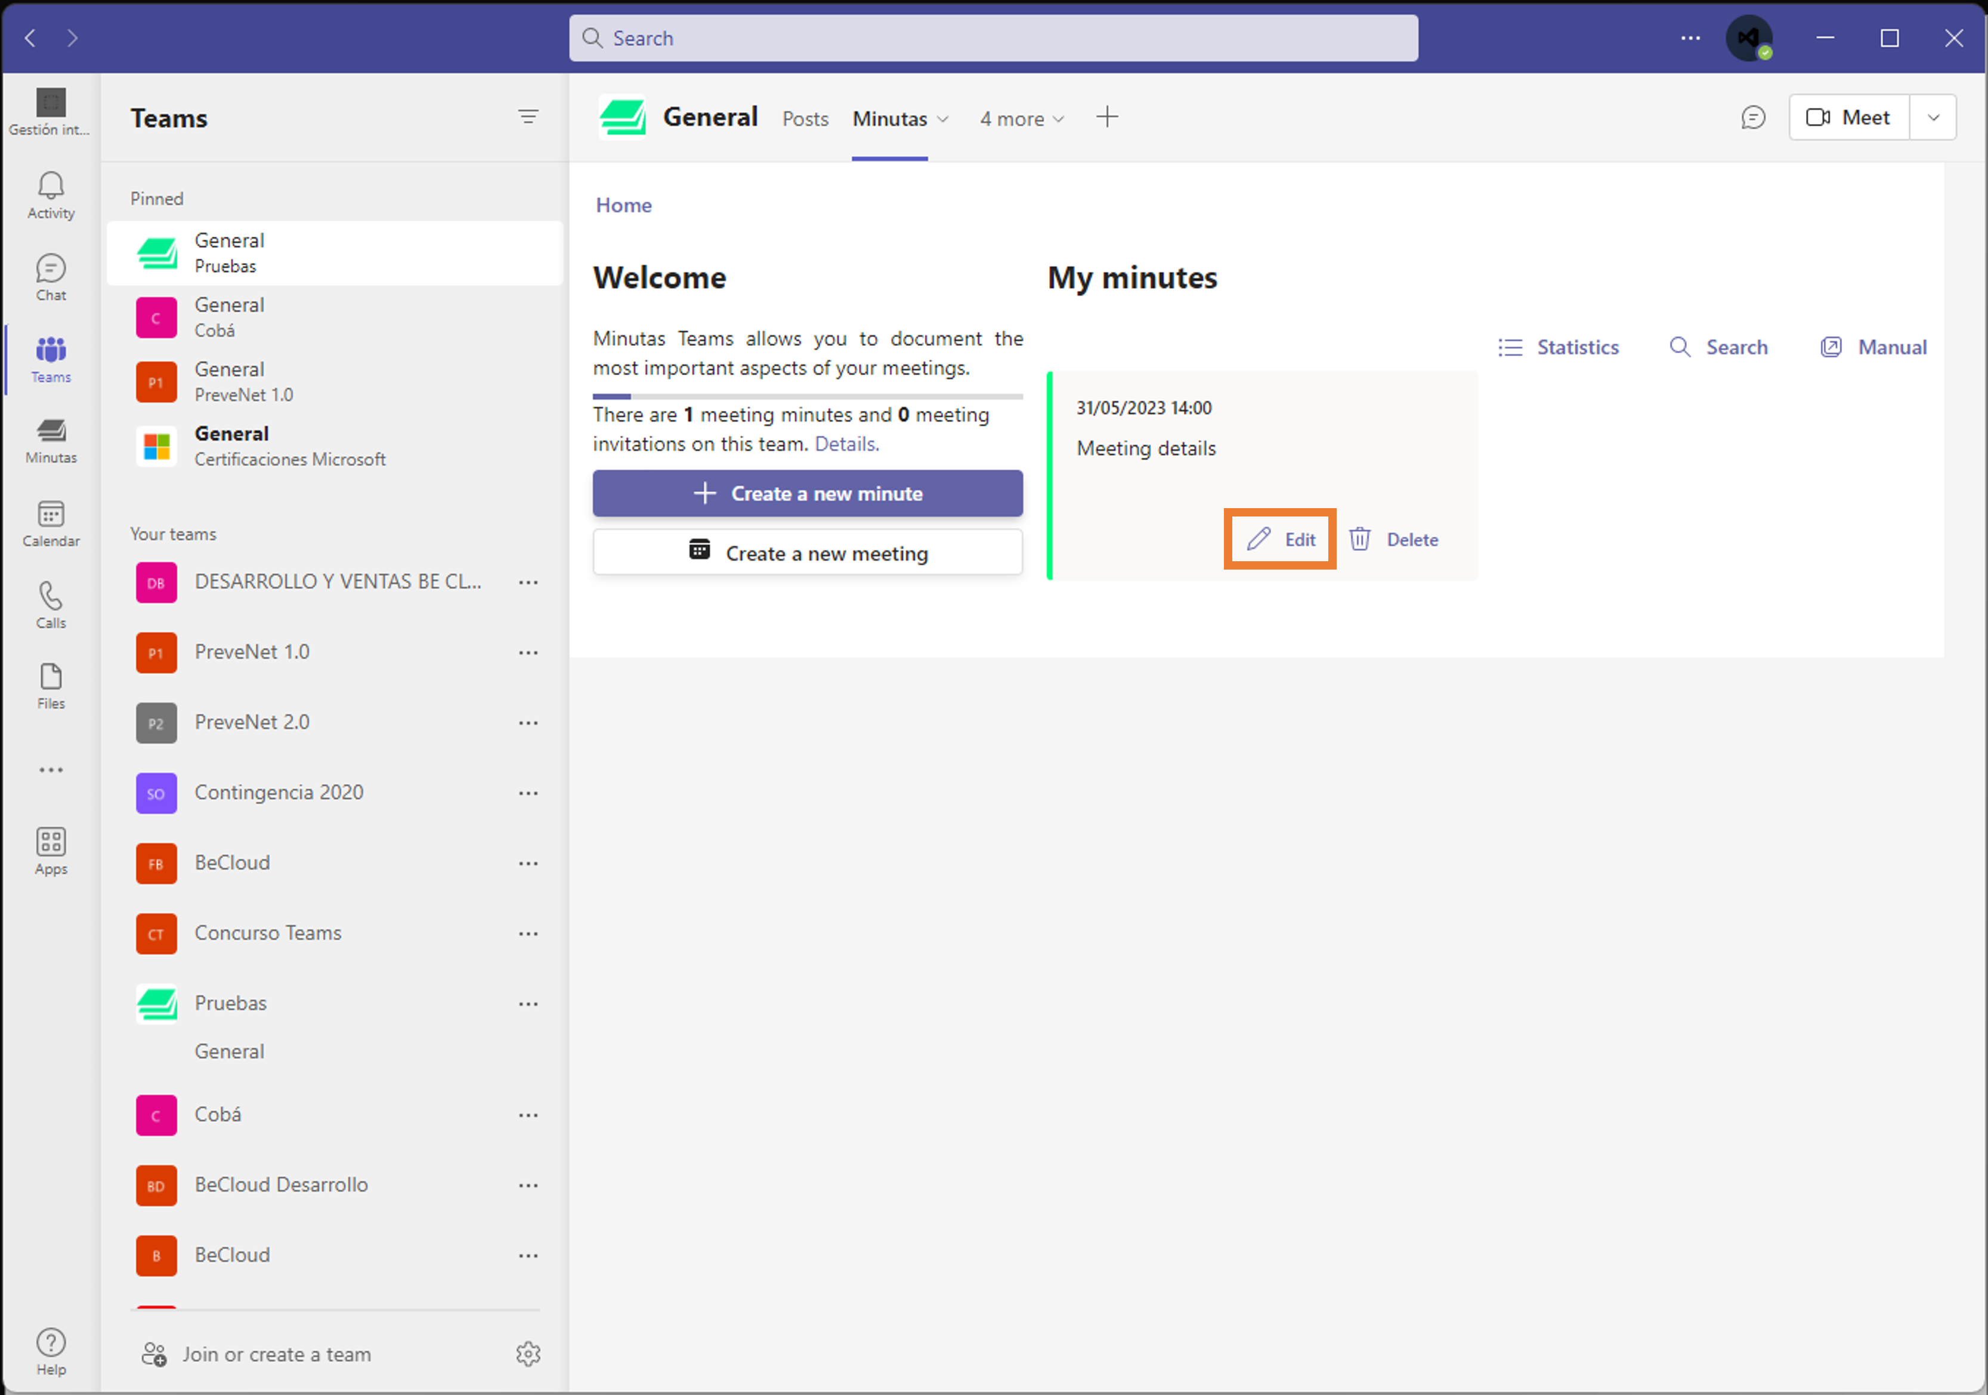This screenshot has width=1988, height=1395.
Task: Open more options for BeCloud Desarrollo team
Action: pyautogui.click(x=528, y=1186)
